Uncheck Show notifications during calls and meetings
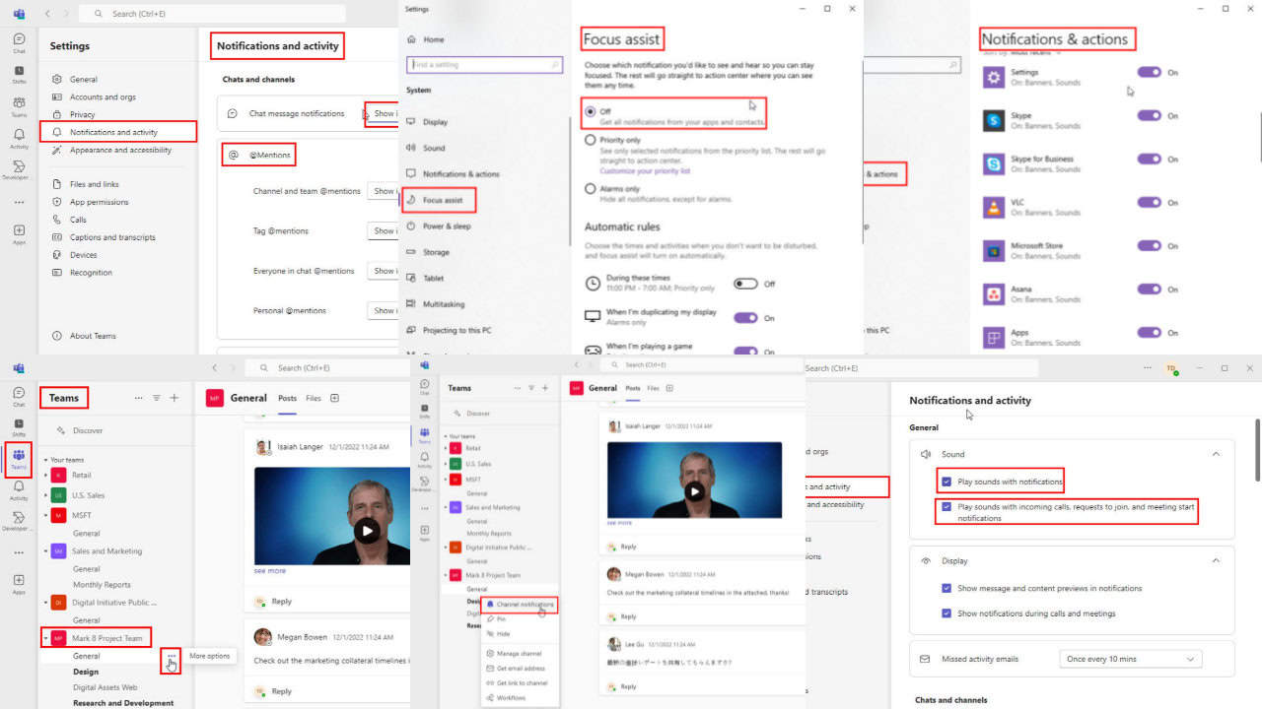This screenshot has height=709, width=1262. [x=946, y=612]
